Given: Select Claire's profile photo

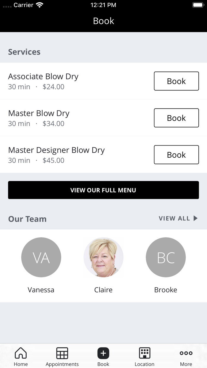Looking at the screenshot, I should [103, 257].
